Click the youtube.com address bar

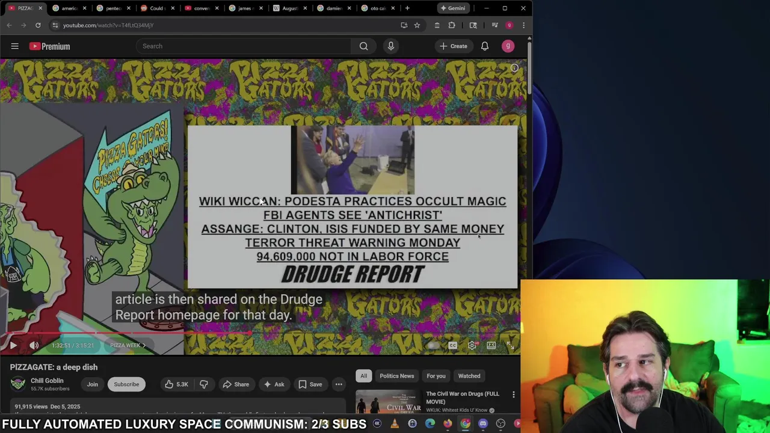coord(229,25)
